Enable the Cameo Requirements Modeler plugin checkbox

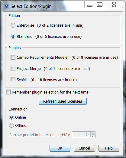click(13, 57)
